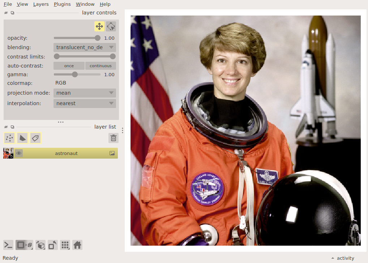The image size is (368, 263).
Task: Activate the transform layer tool
Action: 111,26
